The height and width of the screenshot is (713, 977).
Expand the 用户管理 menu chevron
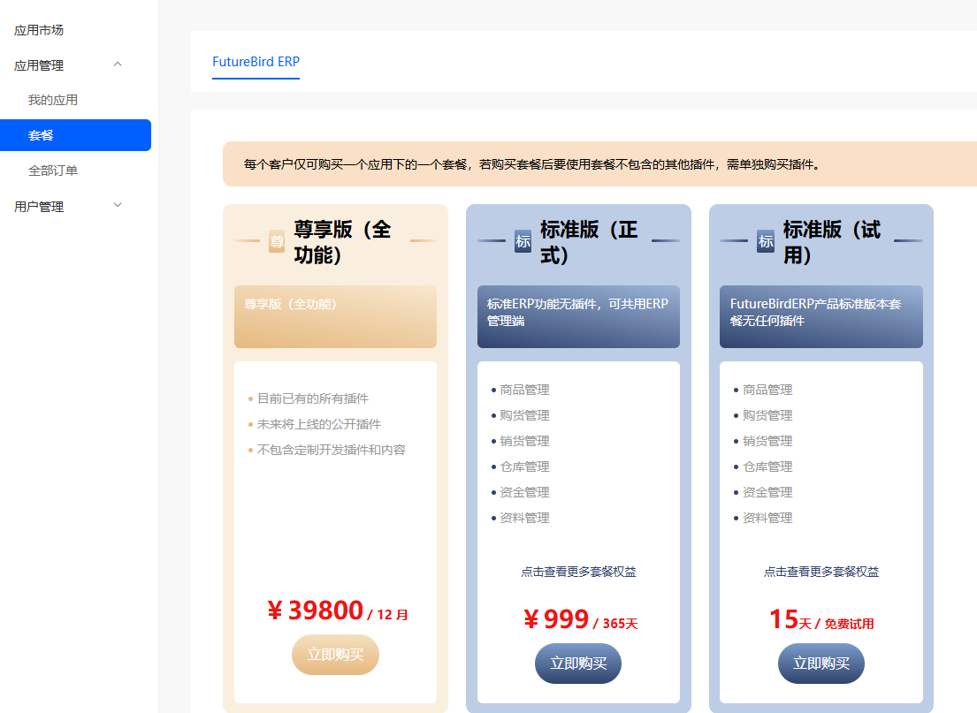point(118,206)
